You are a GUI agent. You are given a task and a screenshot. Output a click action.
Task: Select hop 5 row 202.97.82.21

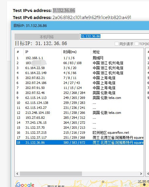click(x=80, y=78)
